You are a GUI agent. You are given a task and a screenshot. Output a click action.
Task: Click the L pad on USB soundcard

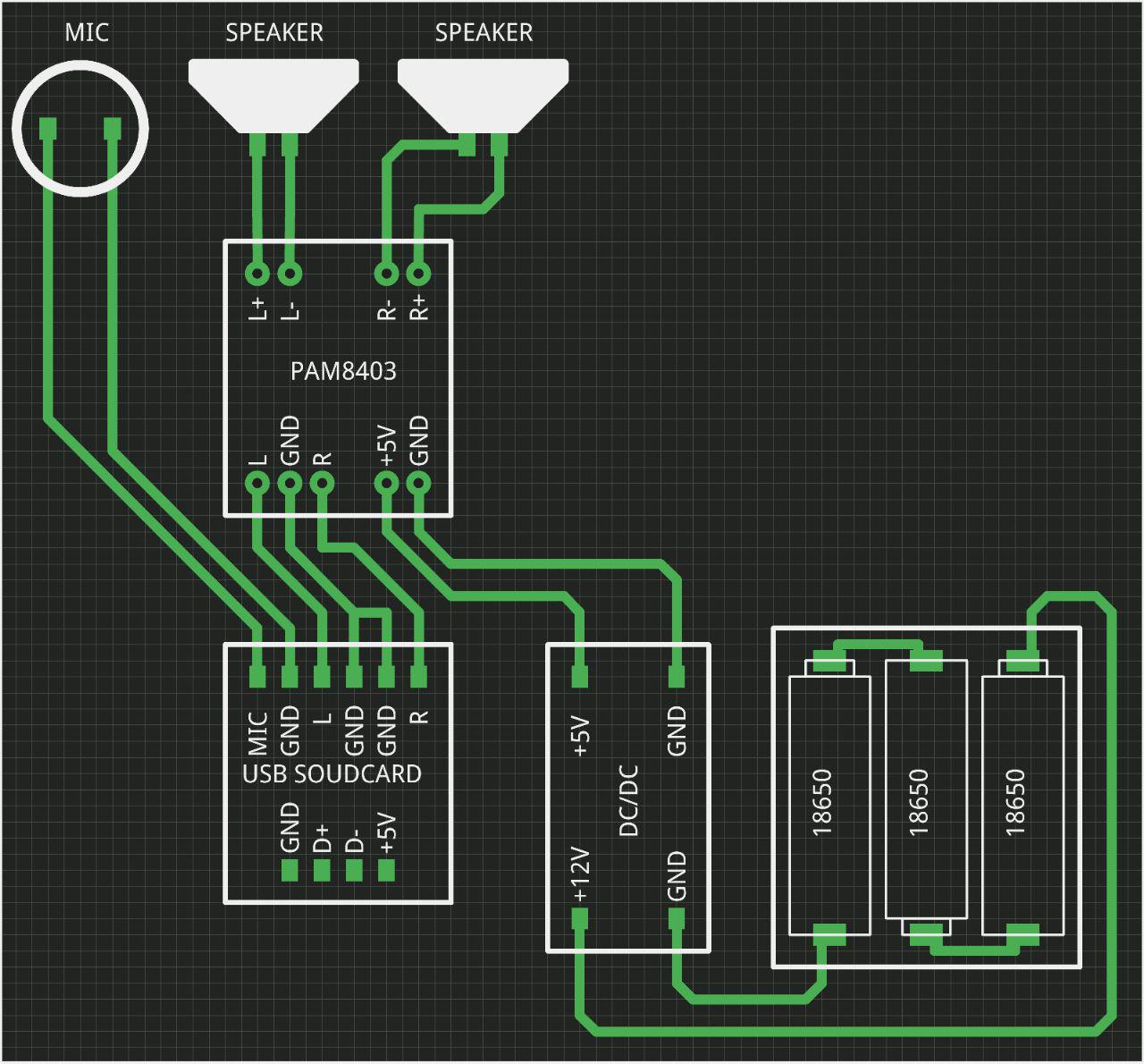click(322, 677)
